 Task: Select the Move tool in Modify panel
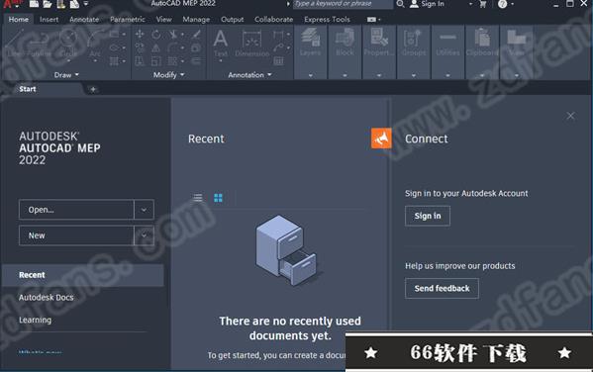pyautogui.click(x=140, y=34)
